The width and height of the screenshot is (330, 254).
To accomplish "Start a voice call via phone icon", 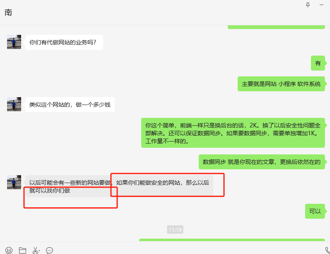I will [327, 249].
